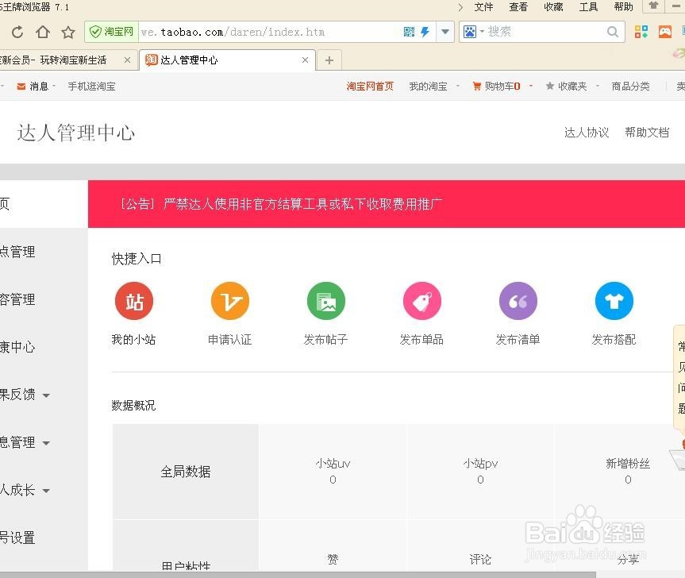
Task: Click the orange game controller icon
Action: click(x=665, y=32)
